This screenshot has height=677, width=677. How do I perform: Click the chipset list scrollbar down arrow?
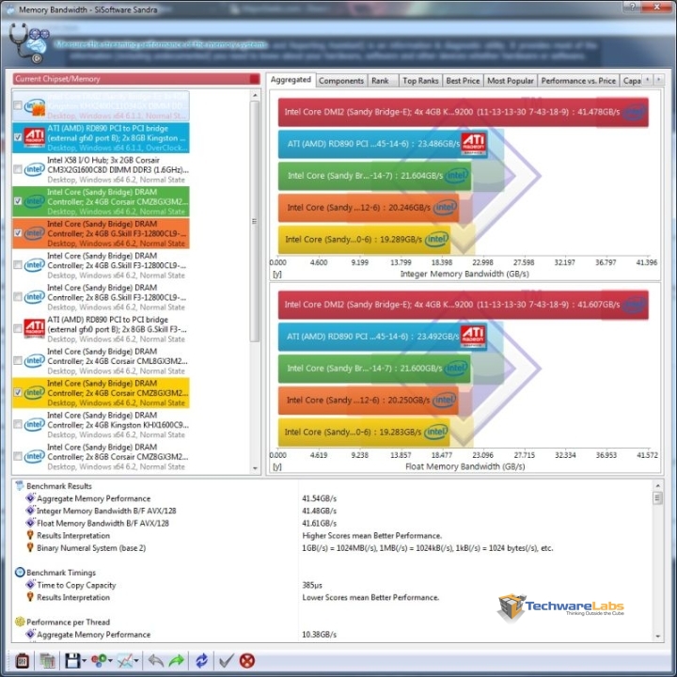click(x=255, y=468)
